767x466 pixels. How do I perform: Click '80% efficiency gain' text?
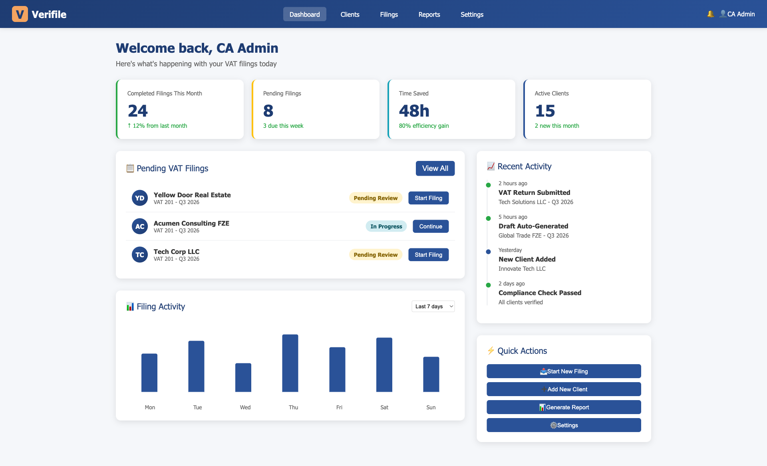[424, 126]
